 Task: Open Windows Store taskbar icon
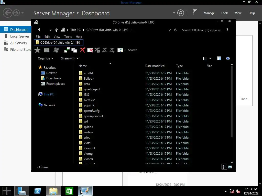point(69,191)
